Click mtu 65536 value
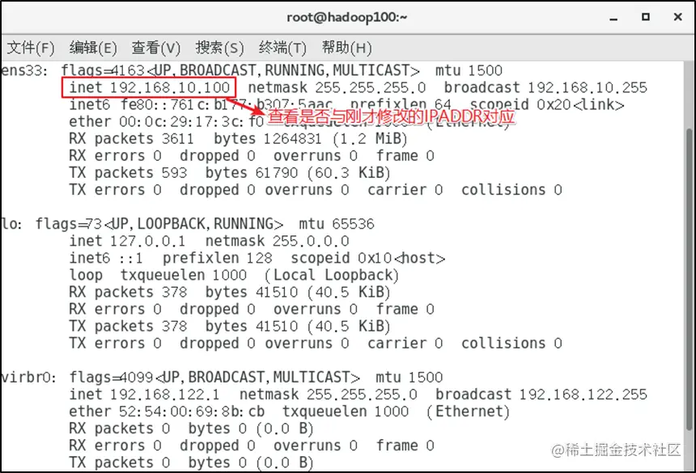The image size is (696, 473). 337,224
